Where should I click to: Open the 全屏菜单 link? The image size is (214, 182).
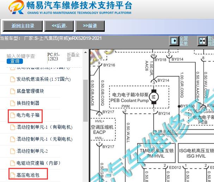coord(184,41)
